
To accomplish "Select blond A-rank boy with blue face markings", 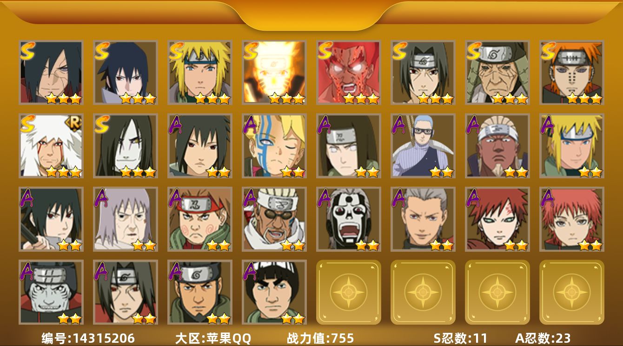I will pyautogui.click(x=274, y=146).
